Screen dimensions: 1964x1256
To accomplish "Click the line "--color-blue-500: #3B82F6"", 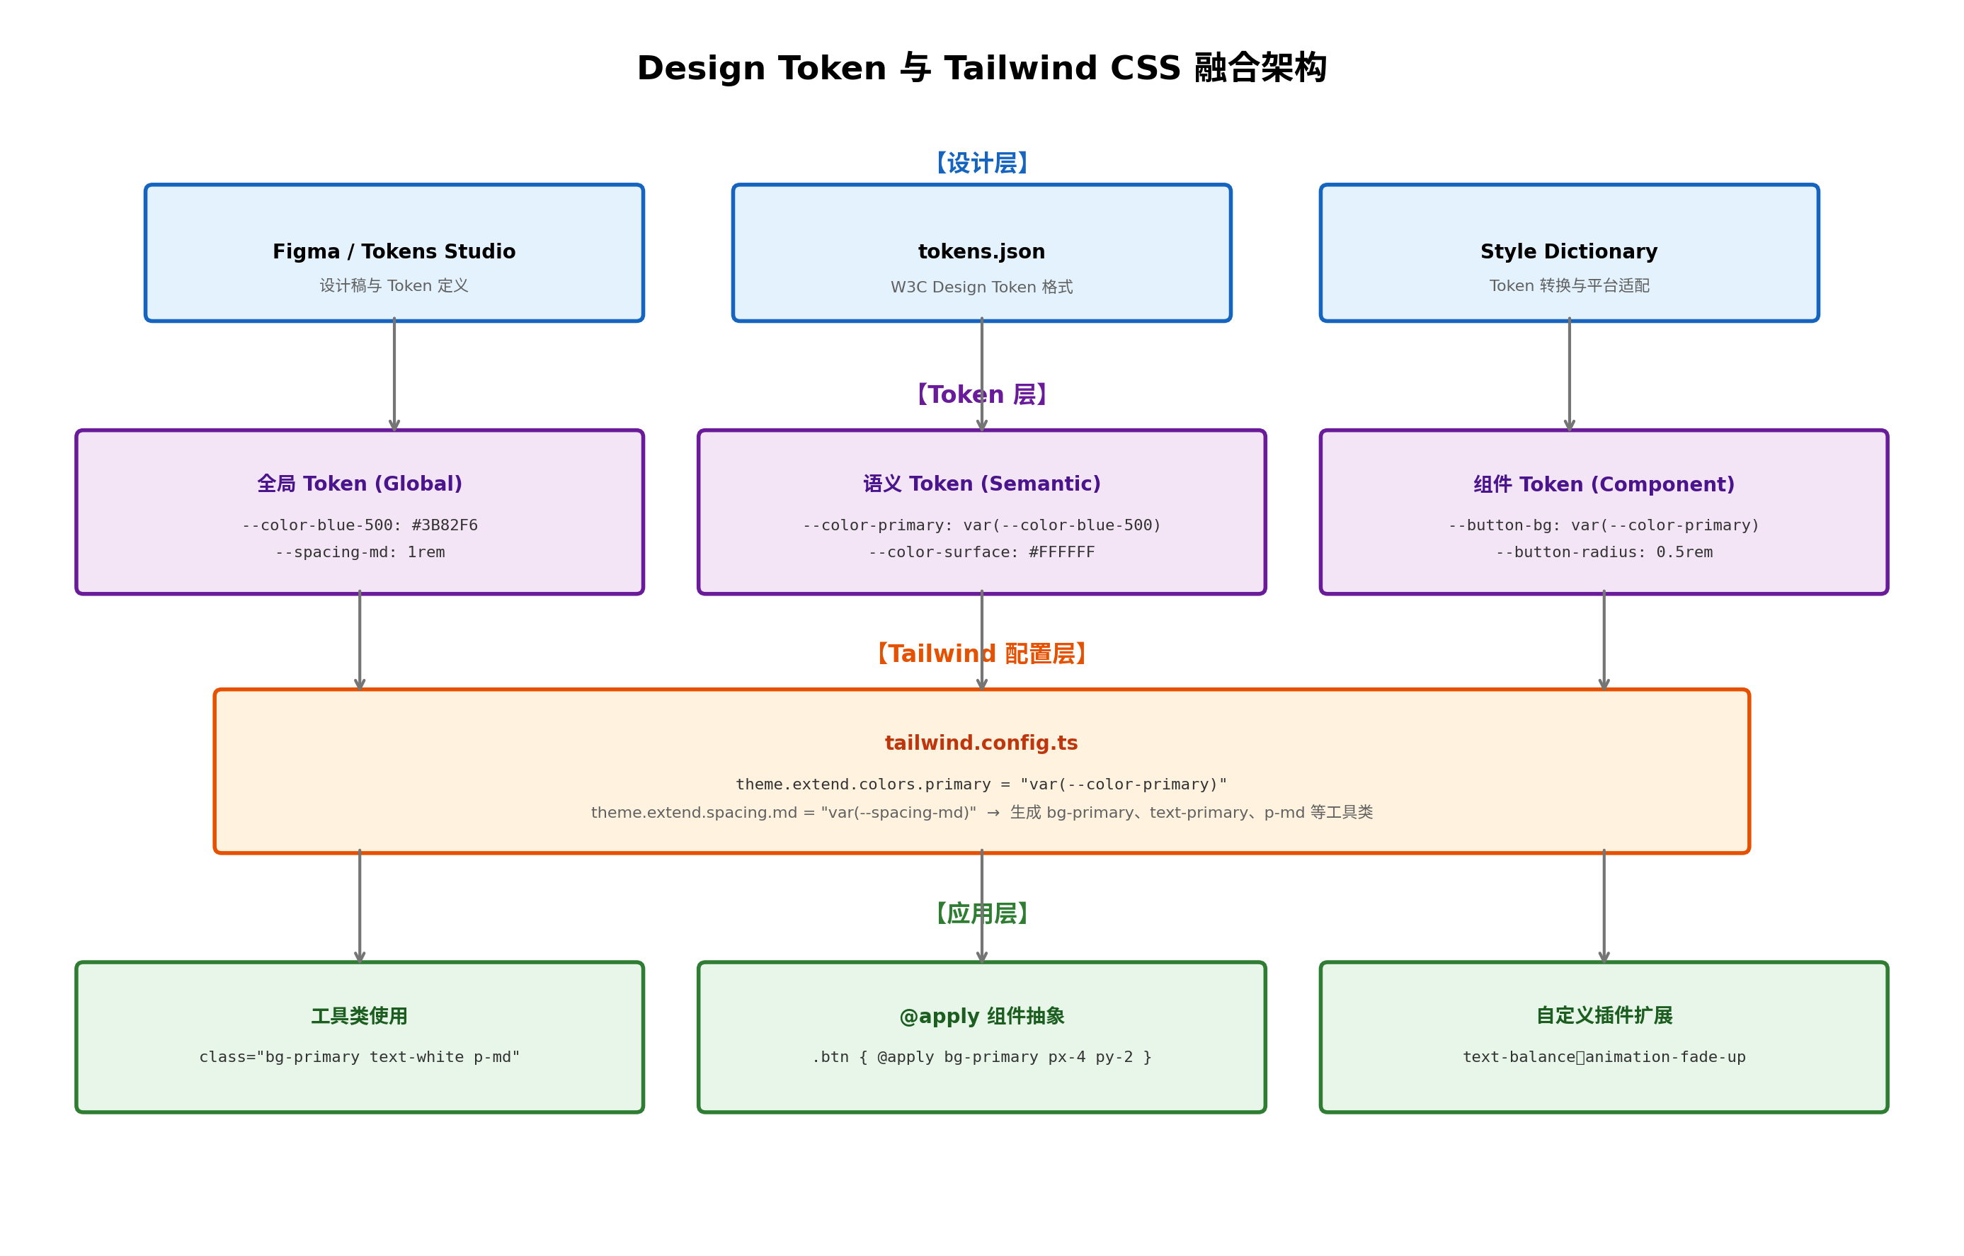I will pyautogui.click(x=360, y=525).
